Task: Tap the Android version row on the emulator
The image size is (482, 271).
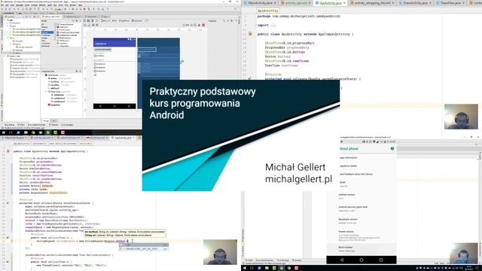Action: (361, 196)
